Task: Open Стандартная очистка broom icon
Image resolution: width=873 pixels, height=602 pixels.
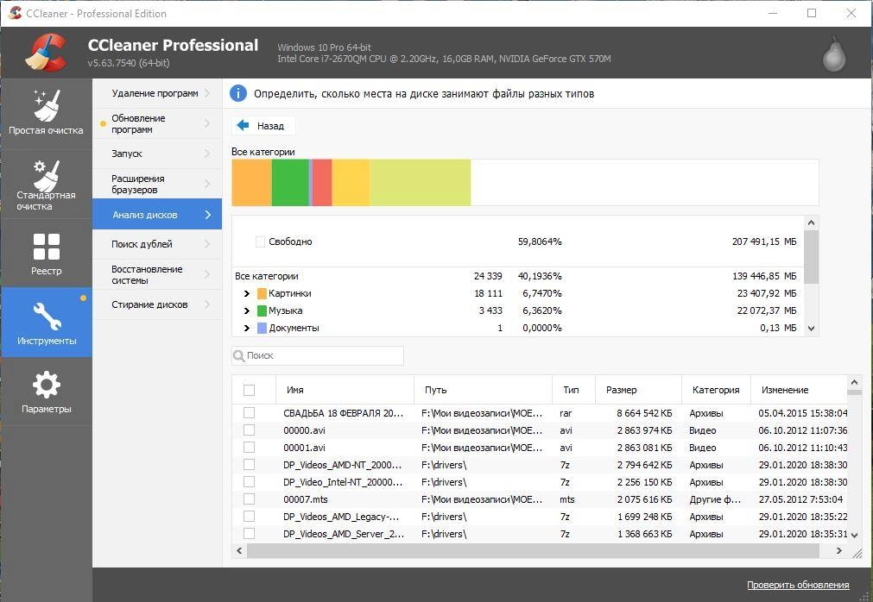Action: [x=47, y=176]
